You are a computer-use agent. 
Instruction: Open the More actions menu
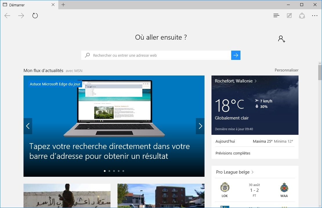pos(315,16)
